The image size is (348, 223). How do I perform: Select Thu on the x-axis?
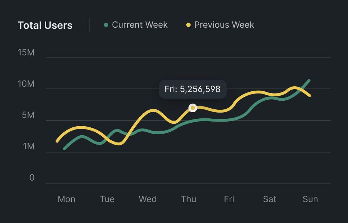[x=188, y=199]
